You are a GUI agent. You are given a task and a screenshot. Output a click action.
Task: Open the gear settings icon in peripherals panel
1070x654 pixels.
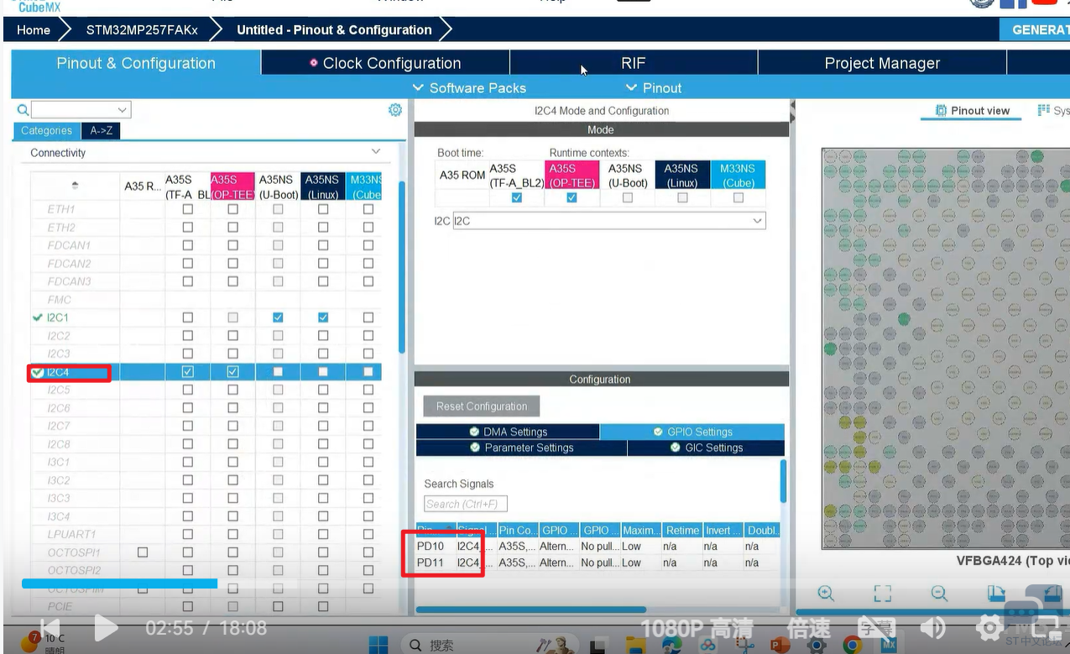click(x=395, y=110)
